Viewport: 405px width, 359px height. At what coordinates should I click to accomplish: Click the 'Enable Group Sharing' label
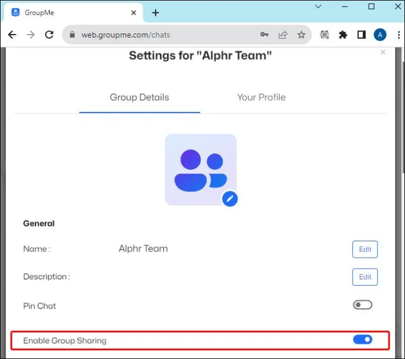[65, 341]
